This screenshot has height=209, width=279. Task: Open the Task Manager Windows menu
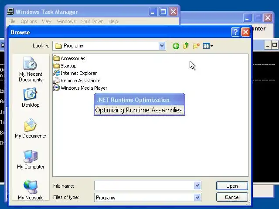pos(66,21)
